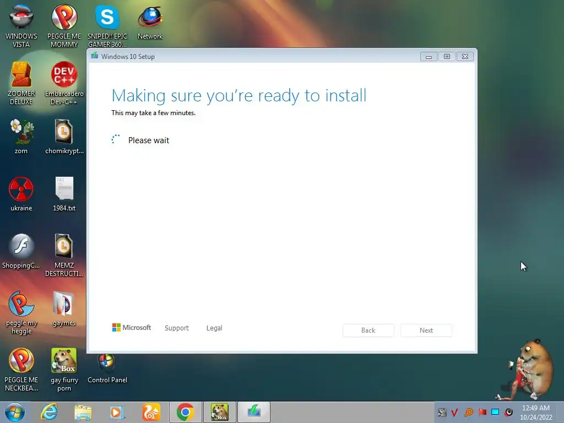Click the hamster desktop gadget character
This screenshot has height=423, width=564.
click(525, 370)
